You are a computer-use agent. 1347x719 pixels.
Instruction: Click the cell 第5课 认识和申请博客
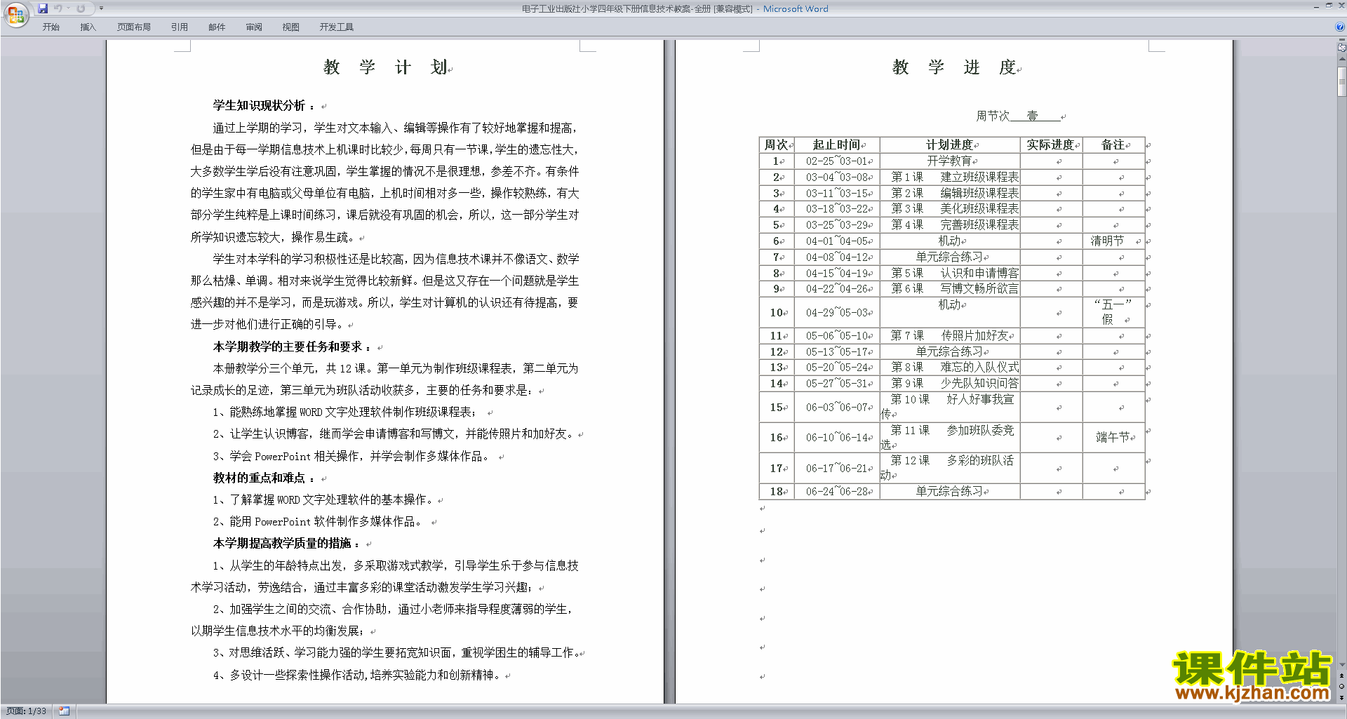(950, 273)
